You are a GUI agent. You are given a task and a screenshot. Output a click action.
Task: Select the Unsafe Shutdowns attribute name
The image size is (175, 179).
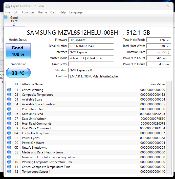[34, 148]
